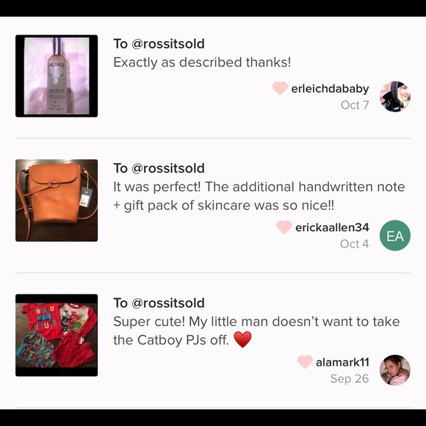Open the orange crossbody bag thumbnail
The width and height of the screenshot is (426, 426).
[57, 201]
